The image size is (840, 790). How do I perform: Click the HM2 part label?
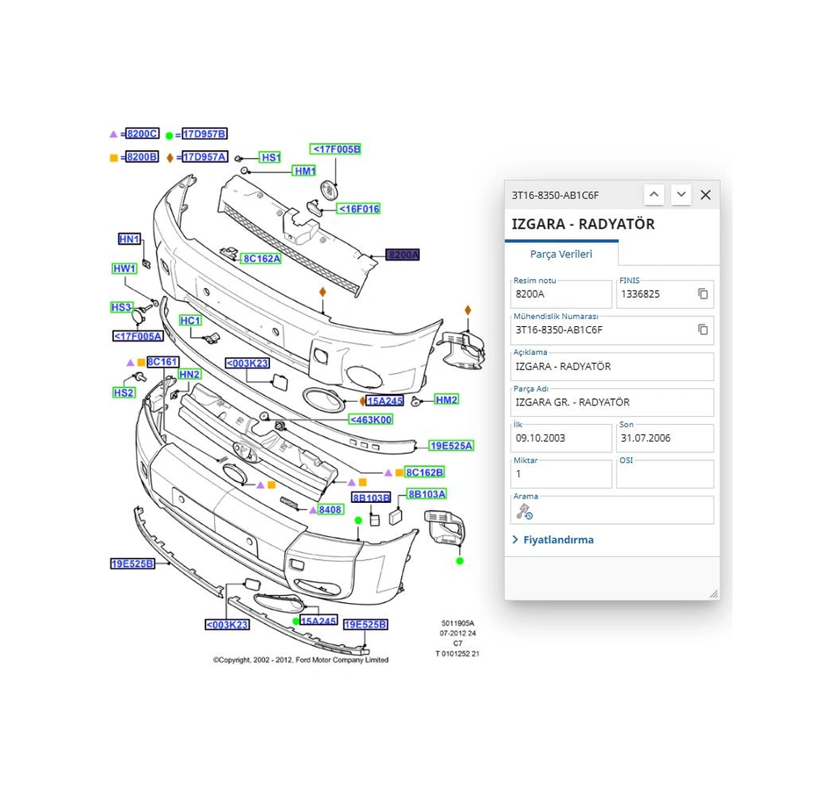point(446,400)
